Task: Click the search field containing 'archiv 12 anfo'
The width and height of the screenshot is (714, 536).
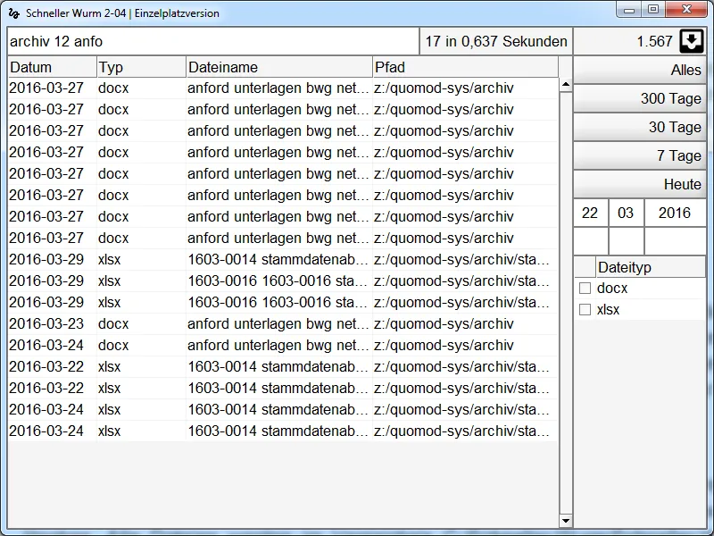Action: coord(212,41)
